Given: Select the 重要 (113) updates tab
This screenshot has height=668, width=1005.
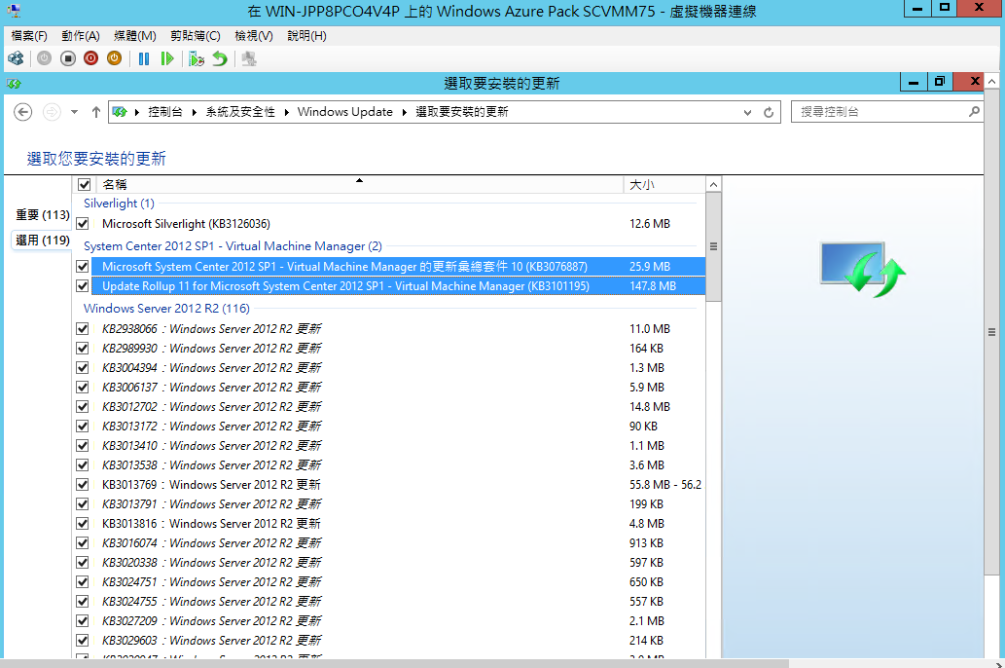Looking at the screenshot, I should [x=42, y=215].
